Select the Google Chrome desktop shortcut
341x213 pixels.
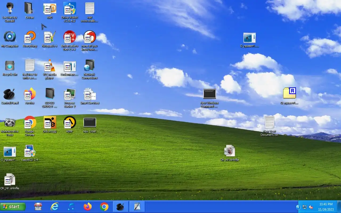pos(30,126)
